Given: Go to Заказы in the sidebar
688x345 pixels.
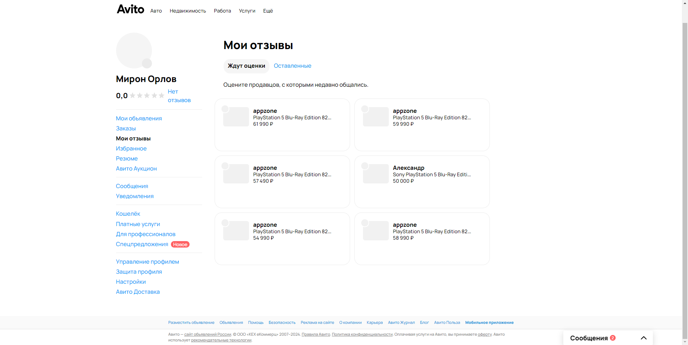Looking at the screenshot, I should pos(126,129).
